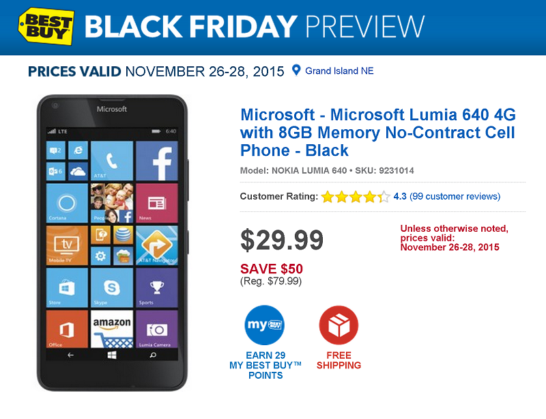This screenshot has width=546, height=419.
Task: Click the My Best Buy points badge
Action: click(265, 325)
